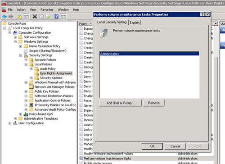Click the Forward arrow toolbar icon

coord(11,17)
